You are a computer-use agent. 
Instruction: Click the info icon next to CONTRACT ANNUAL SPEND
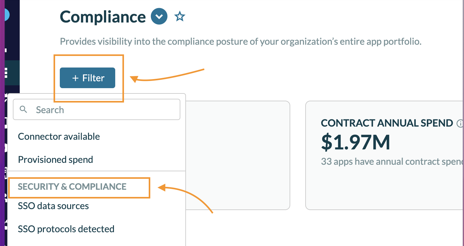pos(460,123)
